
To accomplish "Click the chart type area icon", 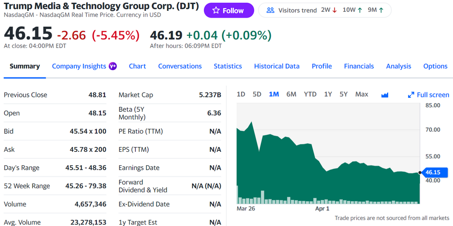I will click(385, 95).
